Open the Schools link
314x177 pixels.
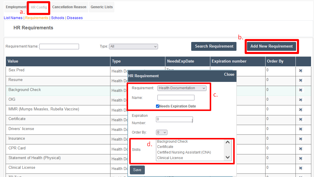tap(58, 18)
